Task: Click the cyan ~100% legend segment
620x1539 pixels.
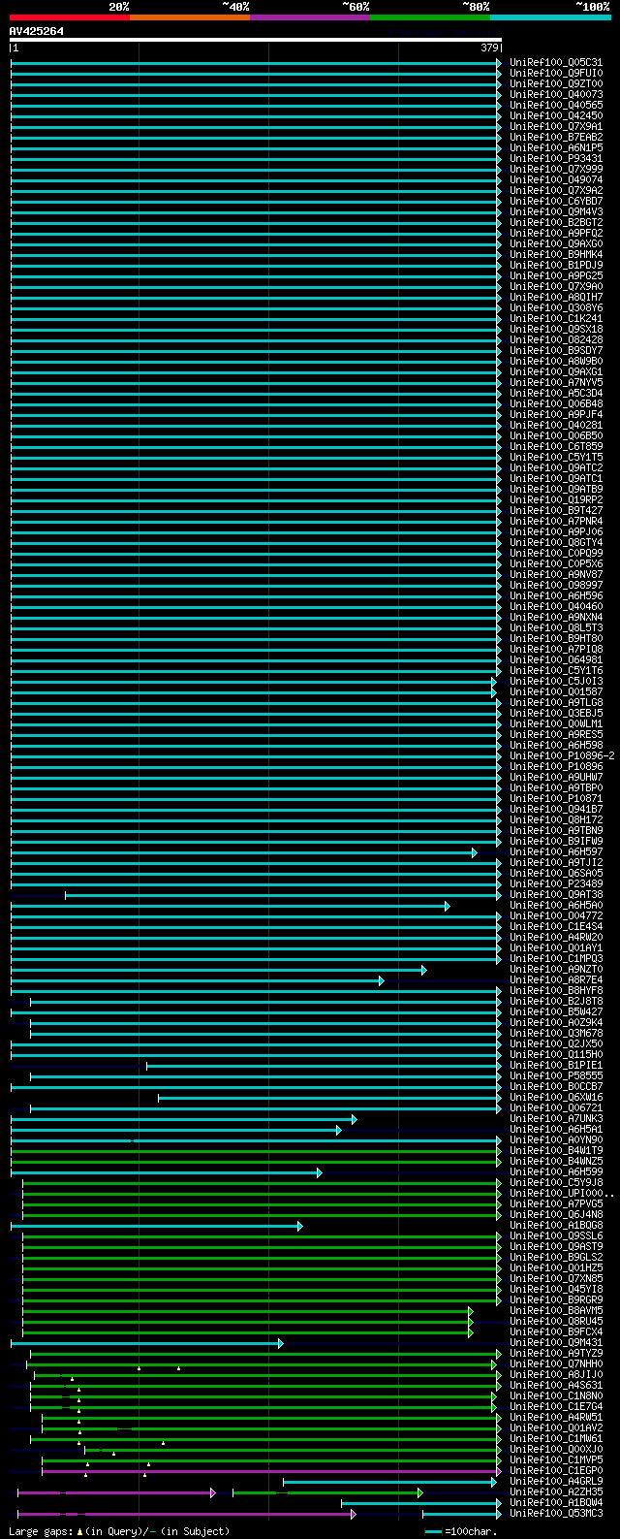Action: [x=550, y=16]
